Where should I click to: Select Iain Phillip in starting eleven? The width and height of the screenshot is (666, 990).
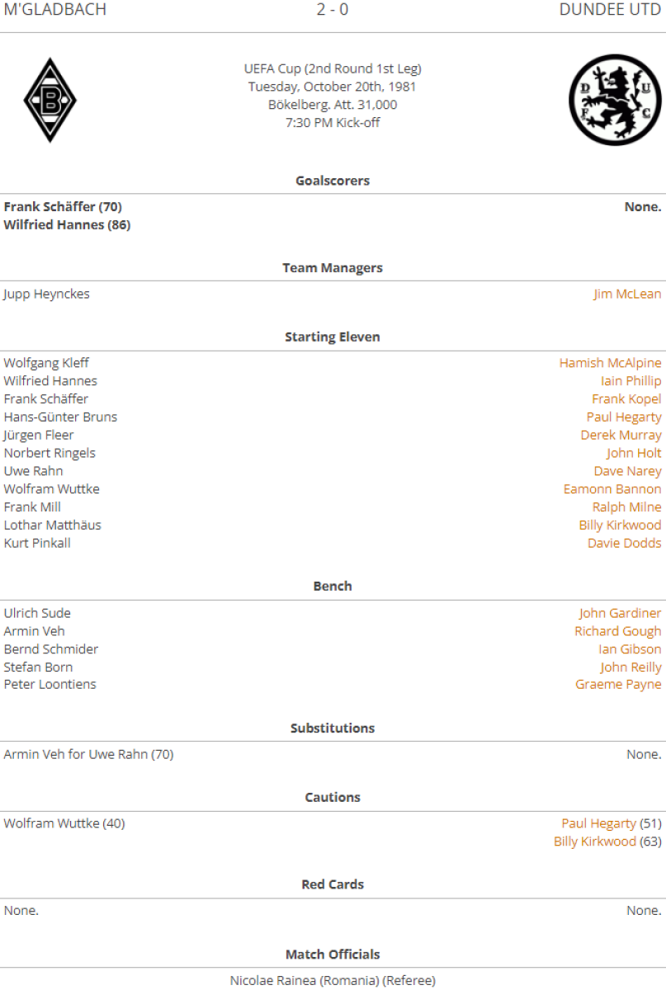(x=631, y=381)
